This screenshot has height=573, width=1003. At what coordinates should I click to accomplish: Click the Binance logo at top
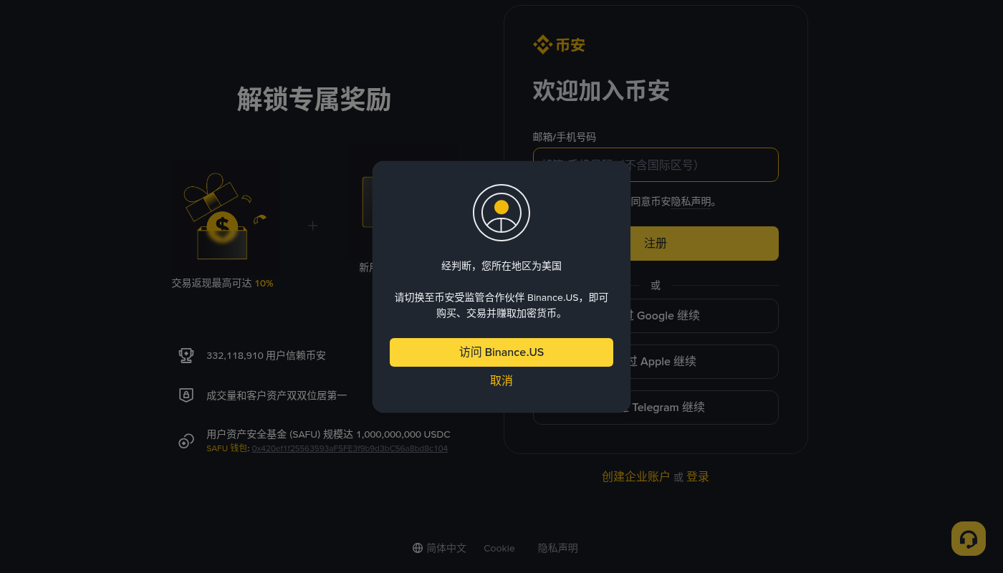559,44
